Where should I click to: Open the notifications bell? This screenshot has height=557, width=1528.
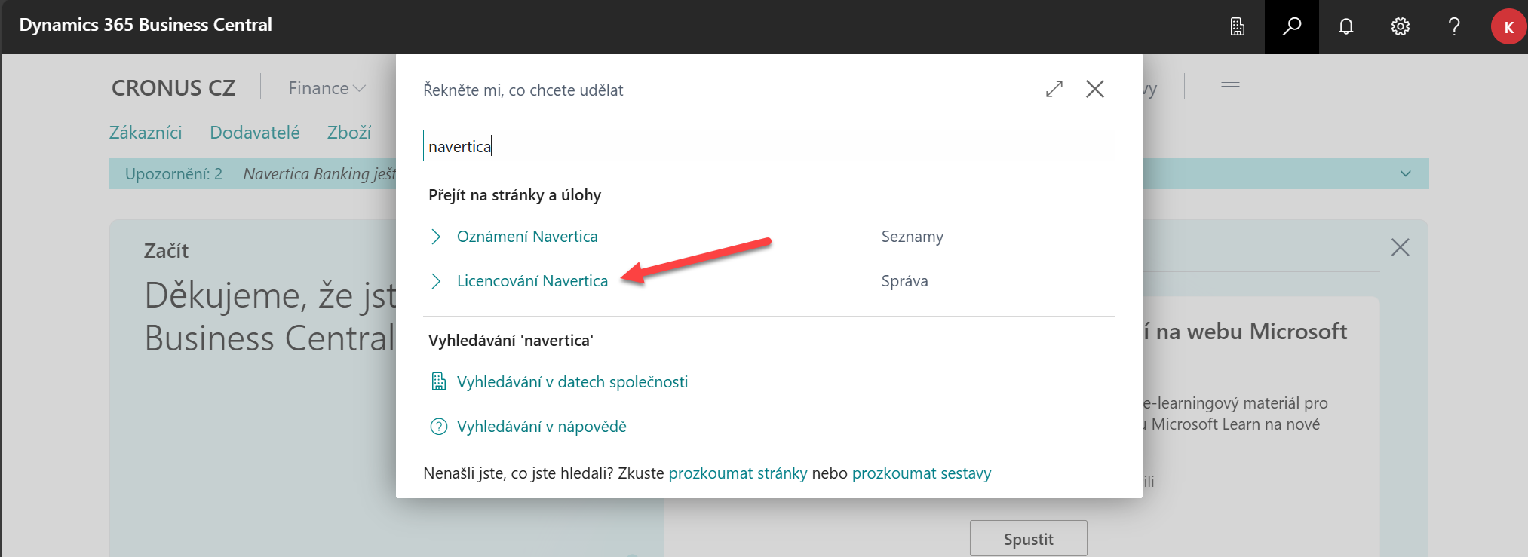pyautogui.click(x=1345, y=26)
